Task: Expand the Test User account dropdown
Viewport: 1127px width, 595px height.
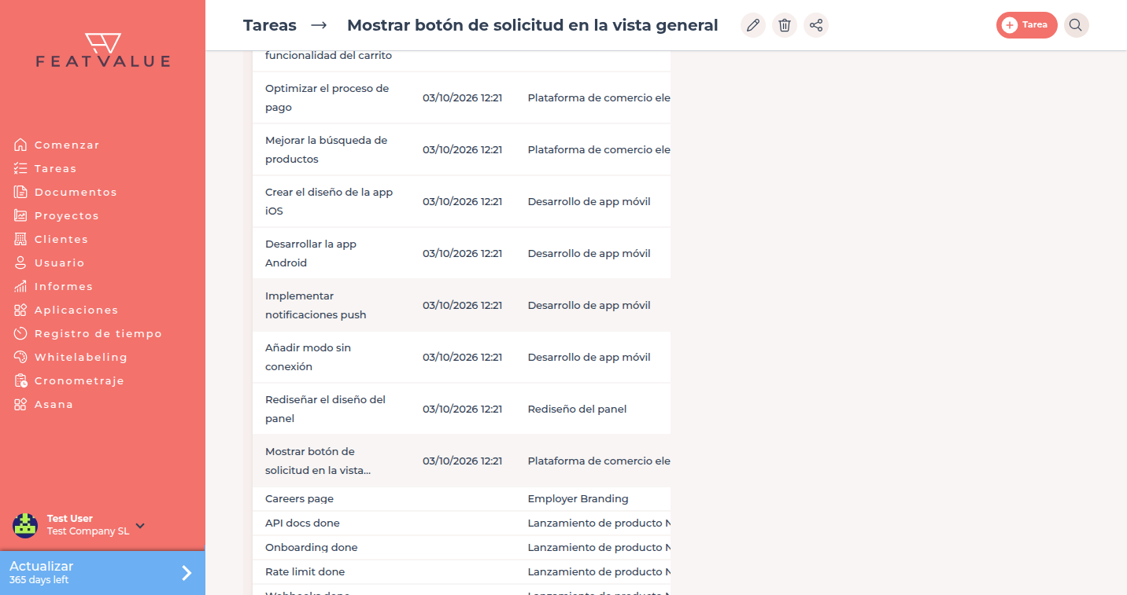Action: 140,525
